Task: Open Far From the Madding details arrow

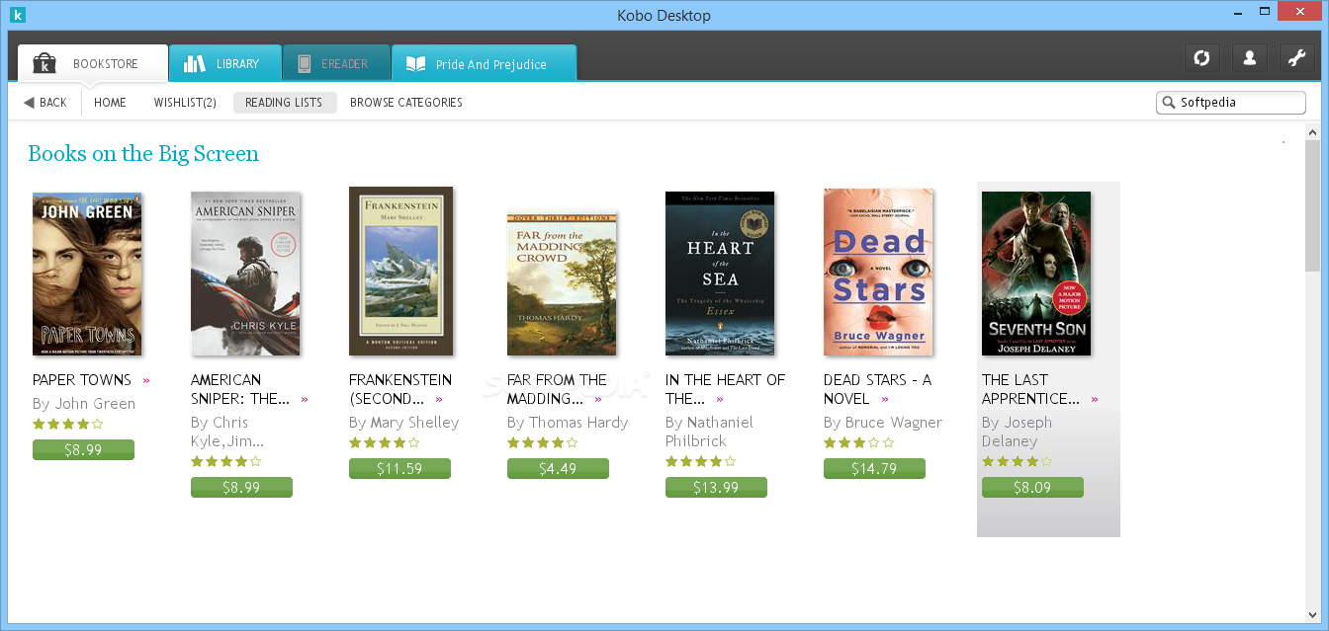Action: tap(598, 399)
